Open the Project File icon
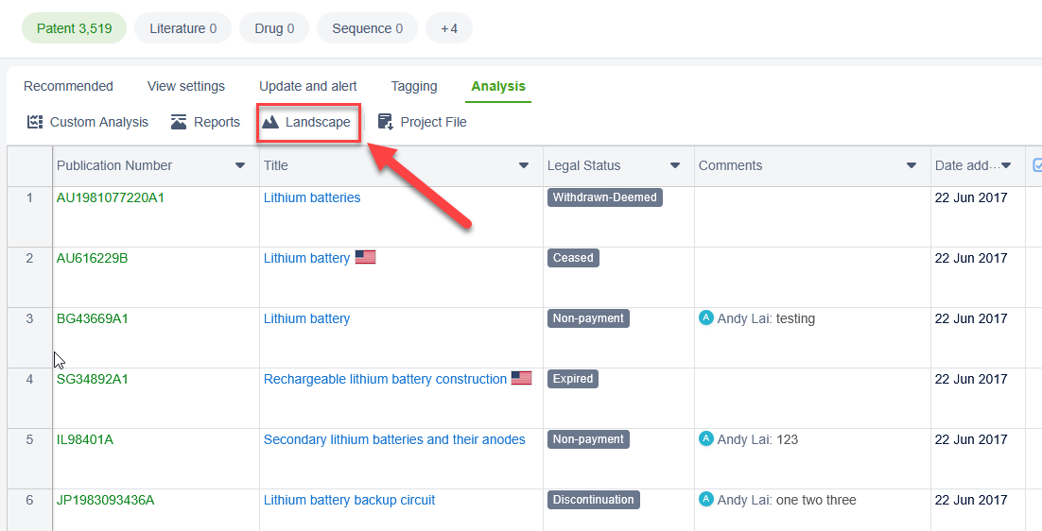 [x=385, y=122]
